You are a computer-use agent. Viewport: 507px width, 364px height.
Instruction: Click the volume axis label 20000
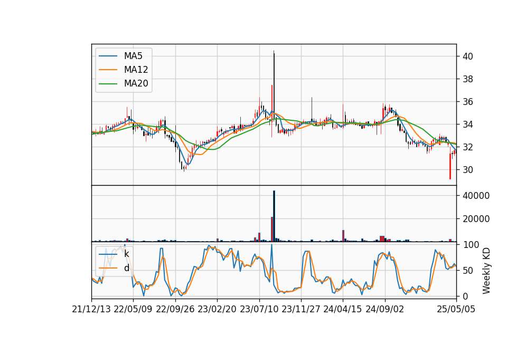point(476,219)
